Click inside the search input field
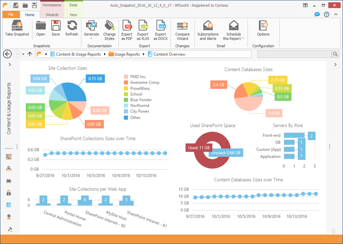Viewport: 343px width, 244px height. [295, 54]
